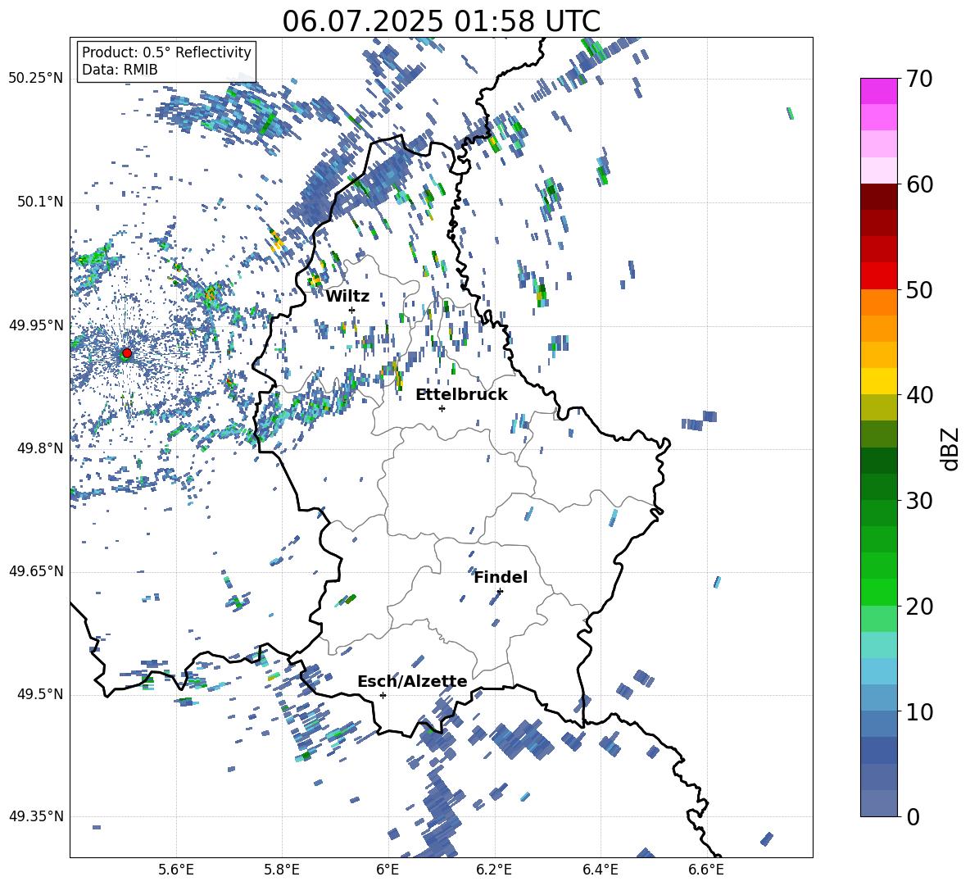The height and width of the screenshot is (886, 970).
Task: Click the 50.25°N latitude label
Action: point(36,79)
